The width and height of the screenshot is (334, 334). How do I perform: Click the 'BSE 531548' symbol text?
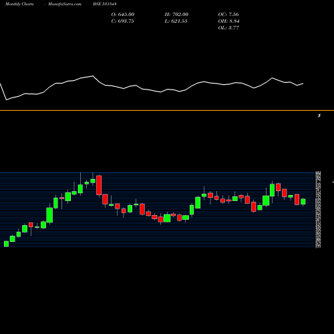click(x=105, y=4)
